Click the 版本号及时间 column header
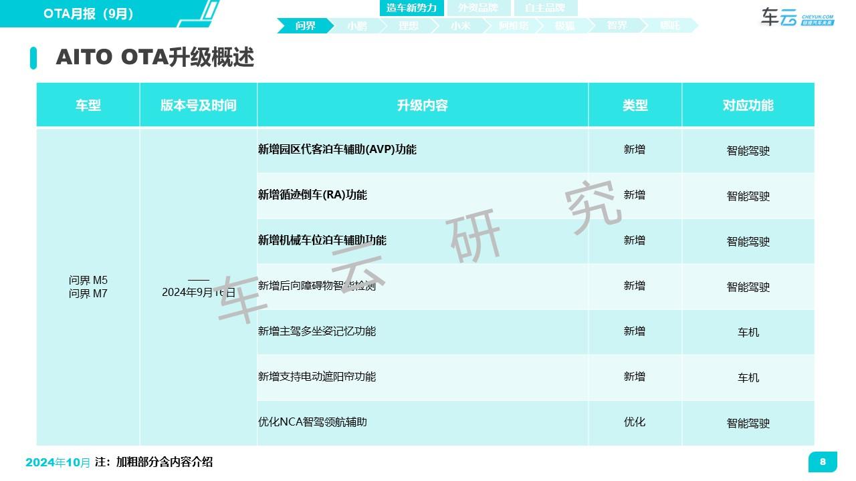The height and width of the screenshot is (481, 856). pos(199,105)
